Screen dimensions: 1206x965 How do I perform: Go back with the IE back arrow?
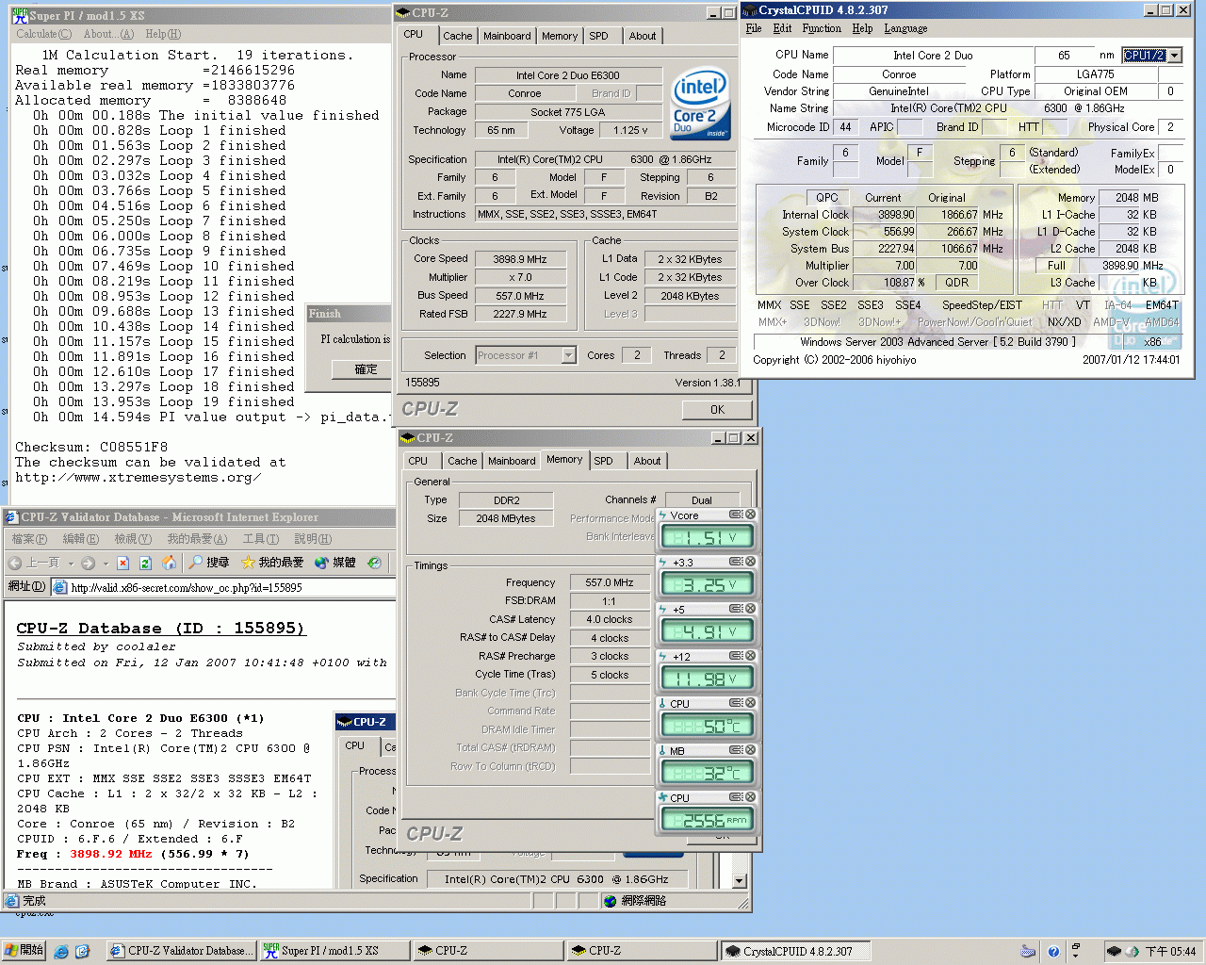point(15,563)
